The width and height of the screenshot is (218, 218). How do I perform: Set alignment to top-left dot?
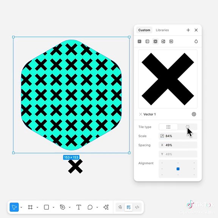pos(162,163)
